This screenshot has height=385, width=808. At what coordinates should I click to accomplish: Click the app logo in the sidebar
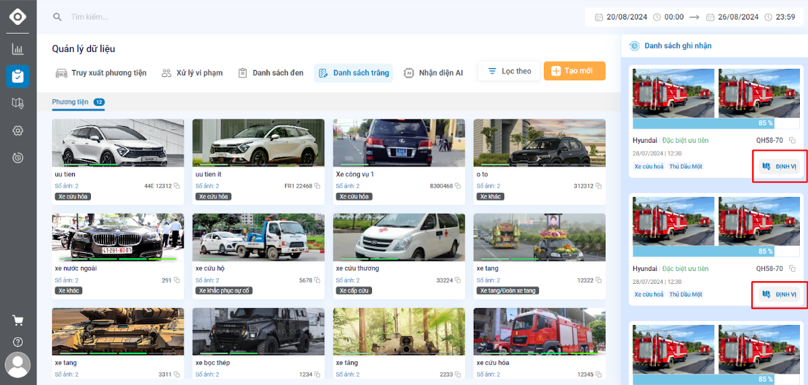click(x=18, y=17)
